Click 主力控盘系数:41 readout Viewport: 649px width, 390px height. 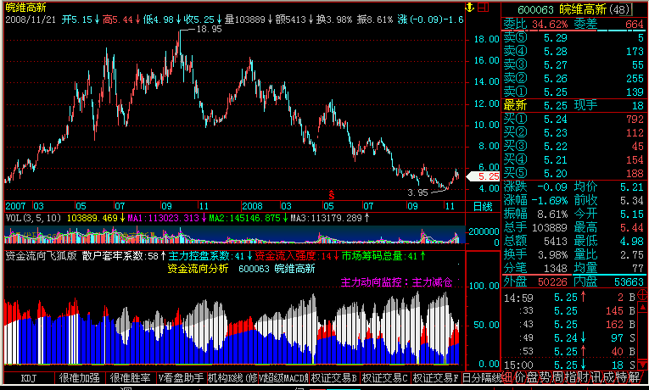(x=206, y=256)
